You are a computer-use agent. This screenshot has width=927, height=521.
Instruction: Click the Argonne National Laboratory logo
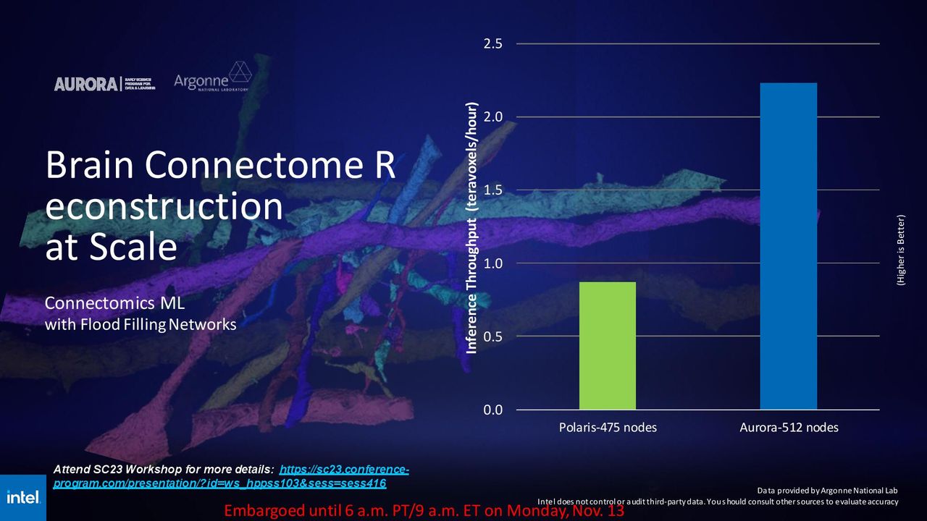[213, 77]
